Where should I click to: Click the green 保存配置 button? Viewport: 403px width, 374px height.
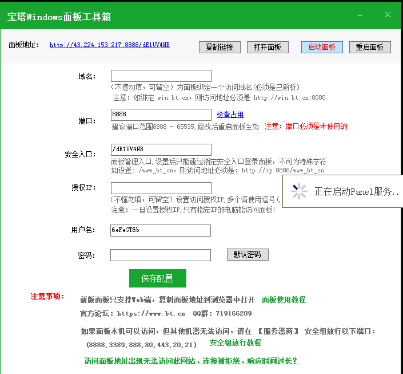pyautogui.click(x=158, y=278)
